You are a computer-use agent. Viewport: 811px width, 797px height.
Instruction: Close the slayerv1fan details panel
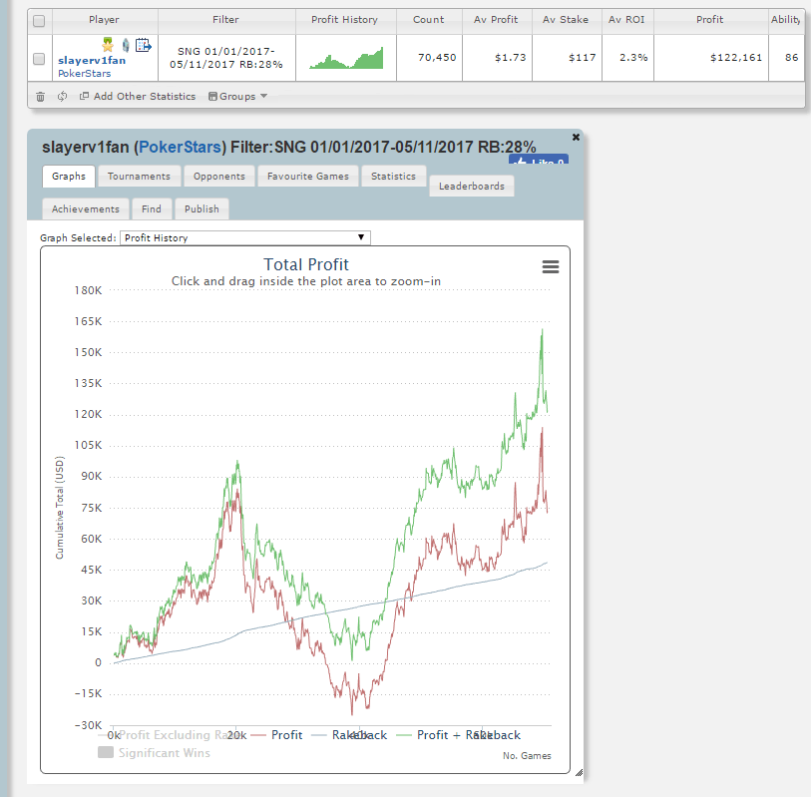tap(576, 137)
